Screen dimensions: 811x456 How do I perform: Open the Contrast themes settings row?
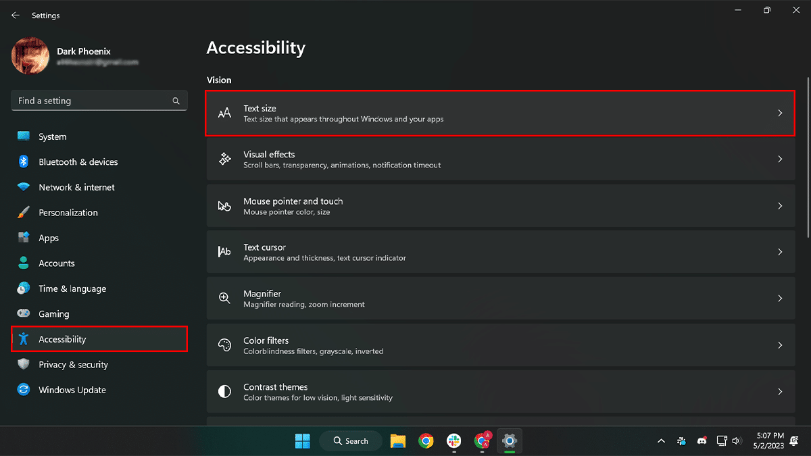pyautogui.click(x=500, y=392)
